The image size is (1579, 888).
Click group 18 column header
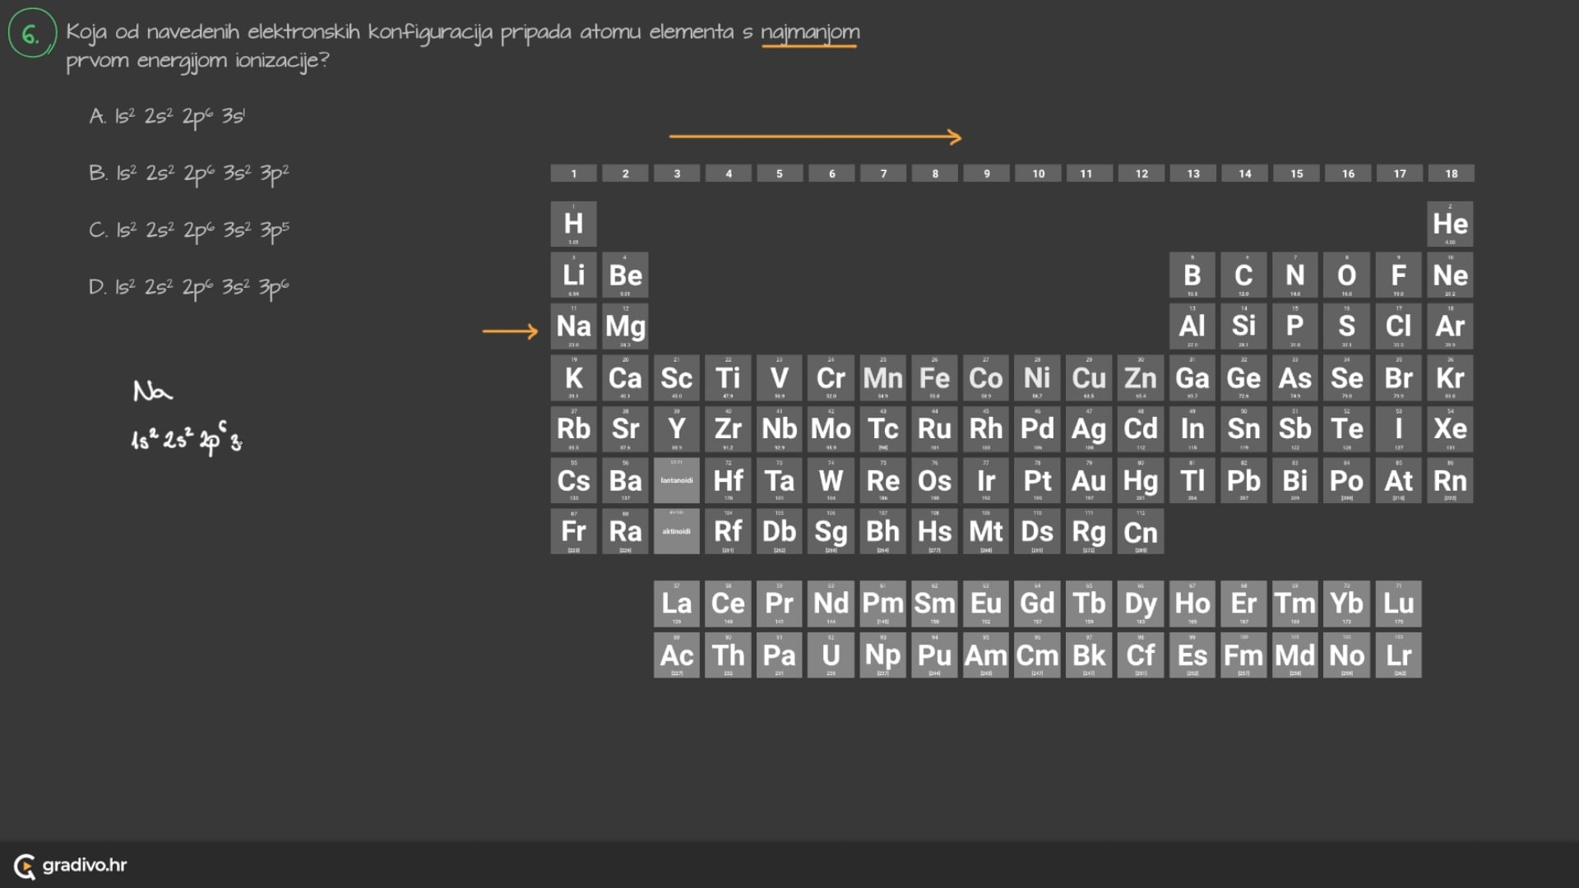point(1451,173)
